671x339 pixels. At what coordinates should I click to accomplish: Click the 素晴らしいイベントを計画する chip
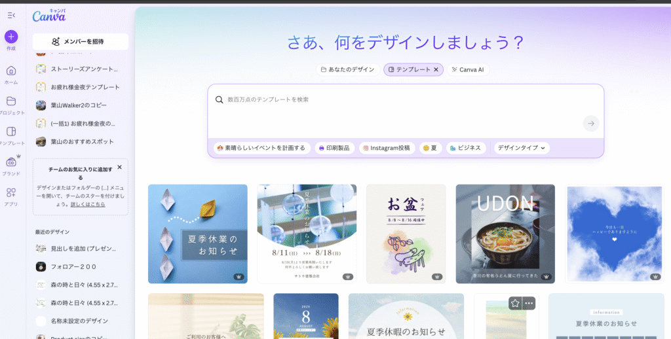(262, 148)
